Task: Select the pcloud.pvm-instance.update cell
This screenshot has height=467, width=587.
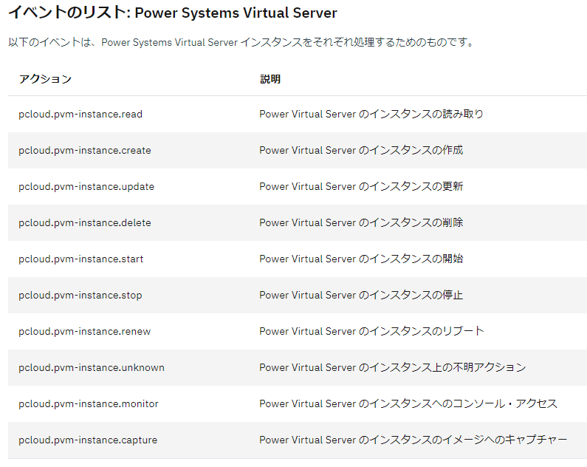Action: click(x=86, y=187)
